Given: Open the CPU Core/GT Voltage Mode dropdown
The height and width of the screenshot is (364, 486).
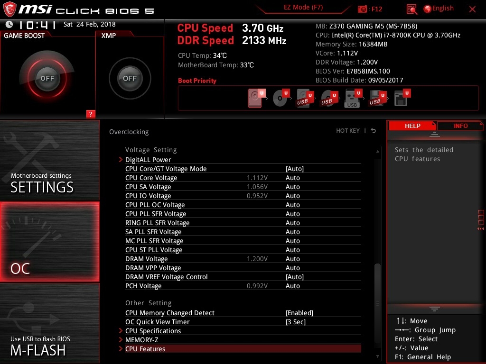Looking at the screenshot, I should point(294,169).
